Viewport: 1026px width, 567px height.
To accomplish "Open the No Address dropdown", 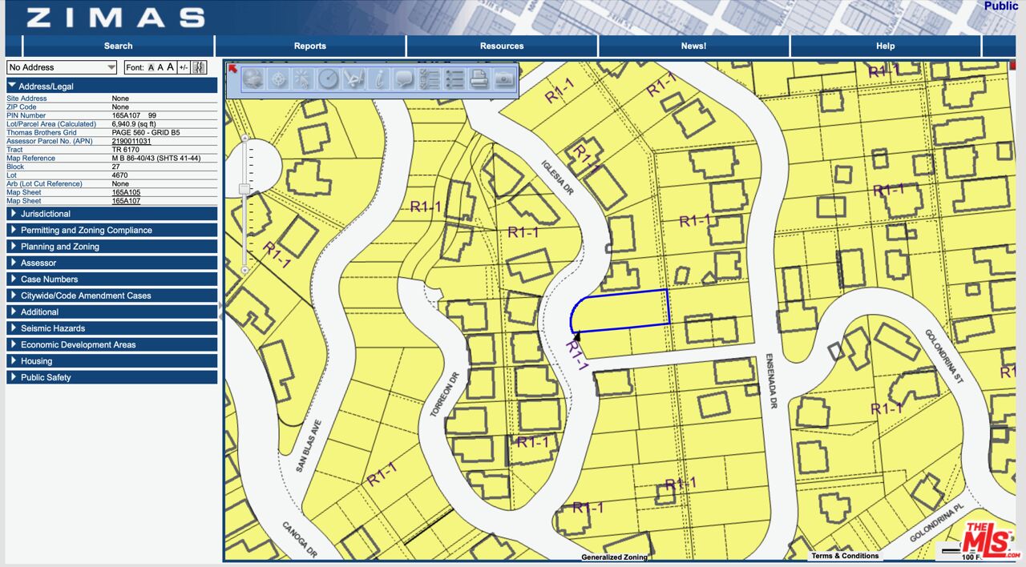I will point(62,67).
